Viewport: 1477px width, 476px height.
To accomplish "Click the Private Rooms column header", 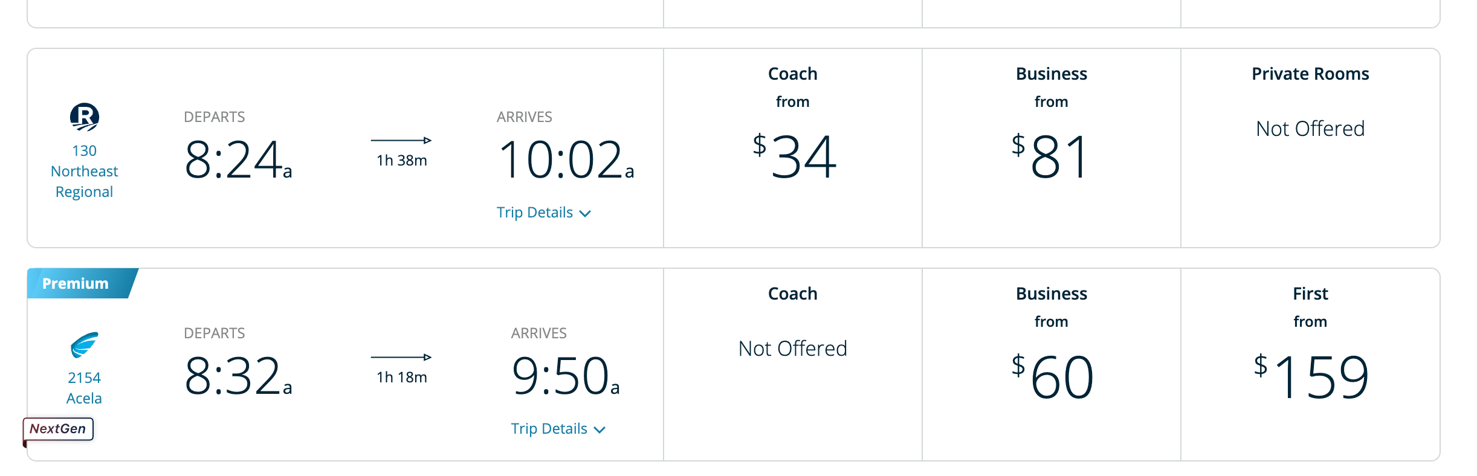I will [1310, 73].
